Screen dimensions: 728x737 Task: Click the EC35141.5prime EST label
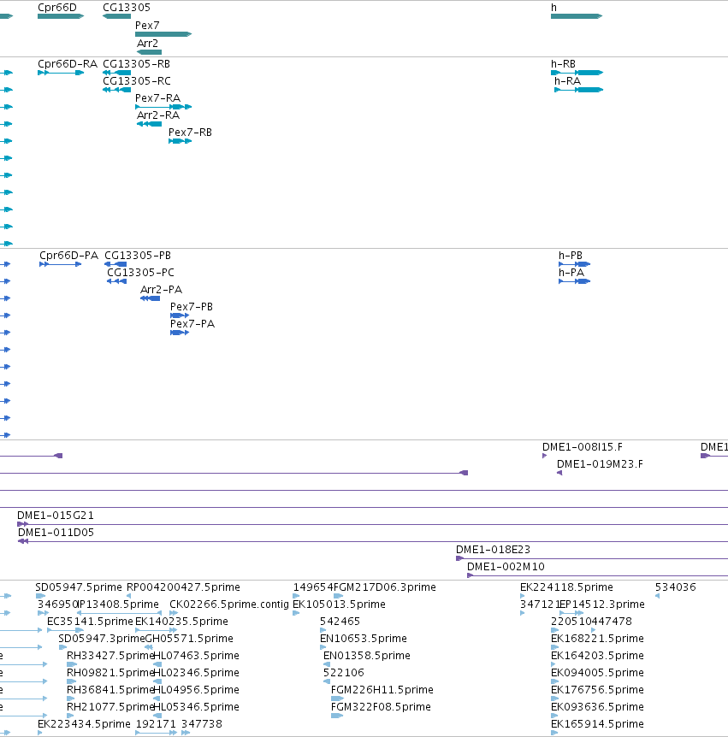click(x=91, y=622)
